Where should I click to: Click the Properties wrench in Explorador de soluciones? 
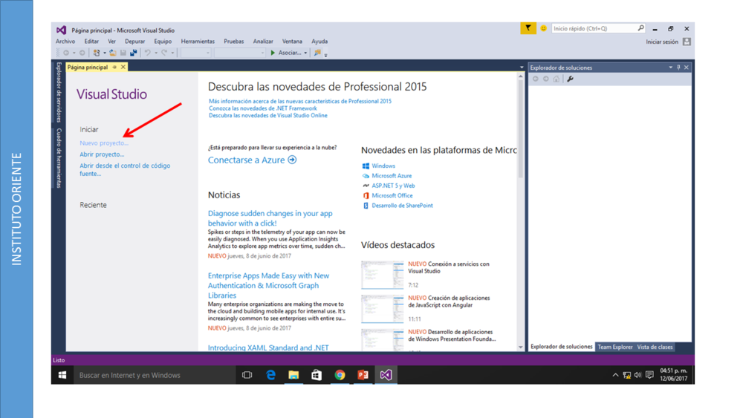(x=570, y=79)
